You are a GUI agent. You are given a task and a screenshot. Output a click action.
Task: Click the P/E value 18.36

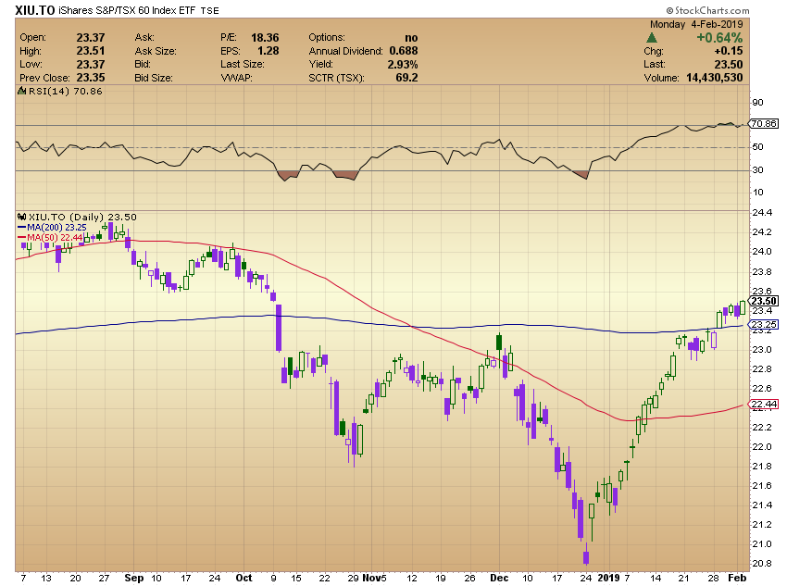pos(265,38)
